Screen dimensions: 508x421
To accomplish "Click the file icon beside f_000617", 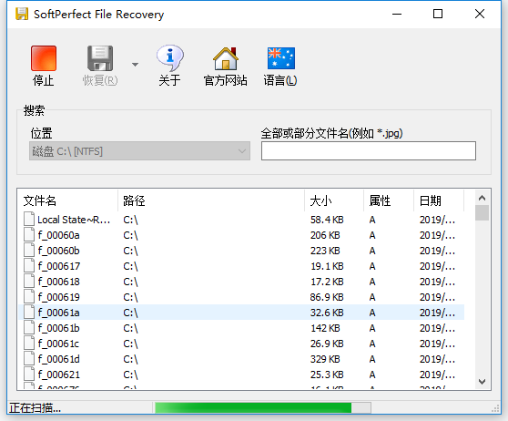I will (29, 266).
